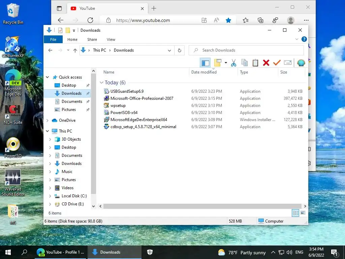Image resolution: width=345 pixels, height=259 pixels.
Task: Open Edge Collections icon
Action: [x=260, y=20]
